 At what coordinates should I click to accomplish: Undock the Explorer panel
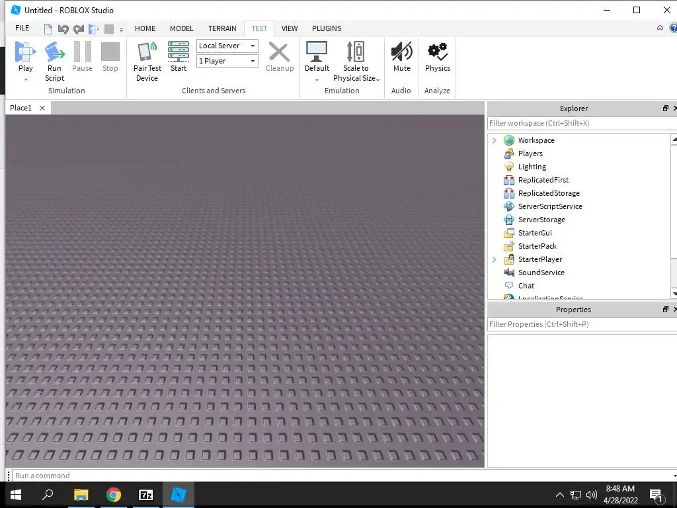pyautogui.click(x=665, y=108)
